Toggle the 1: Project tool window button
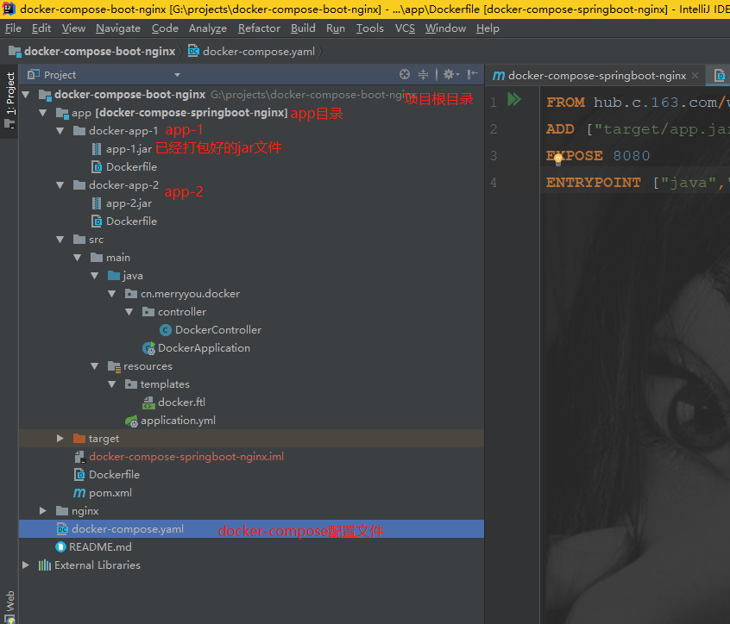This screenshot has width=730, height=624. pyautogui.click(x=9, y=100)
